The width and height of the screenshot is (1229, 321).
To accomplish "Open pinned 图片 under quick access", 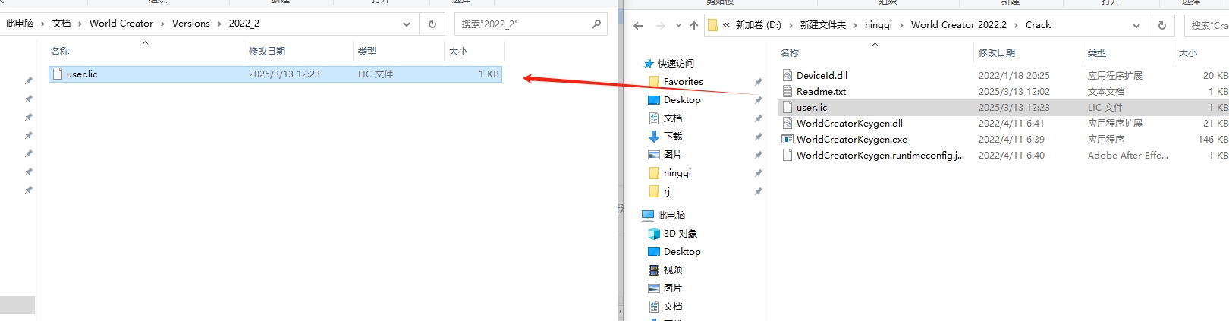I will (672, 155).
